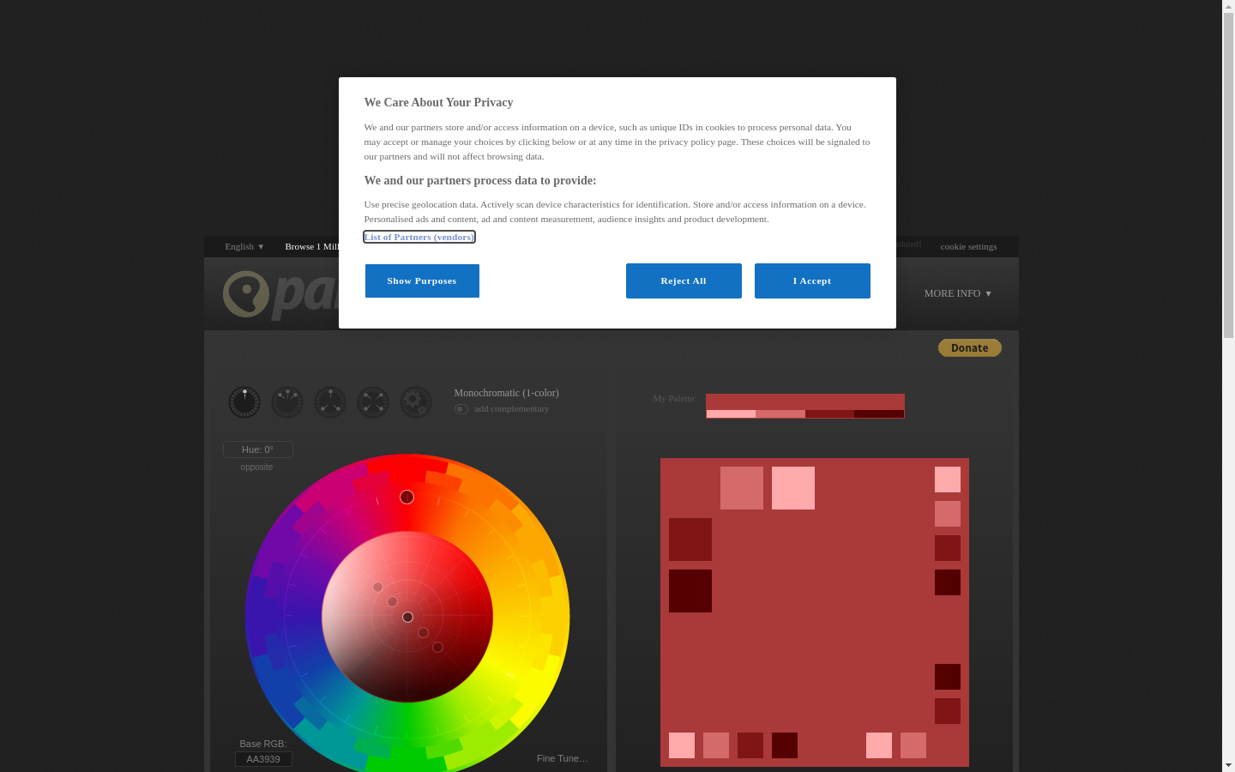This screenshot has height=772, width=1235.
Task: Open the List of Partners (vendors) link
Action: [x=419, y=237]
